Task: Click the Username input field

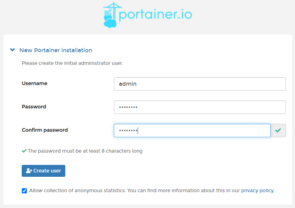Action: [200, 84]
